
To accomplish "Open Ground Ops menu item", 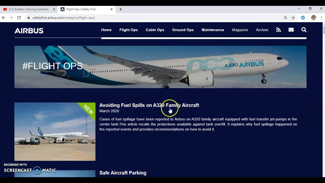I will [x=183, y=30].
